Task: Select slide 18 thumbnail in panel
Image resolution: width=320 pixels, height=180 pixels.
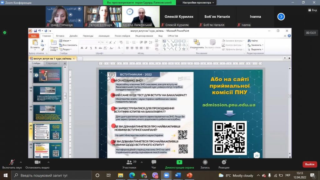Action: point(47,94)
